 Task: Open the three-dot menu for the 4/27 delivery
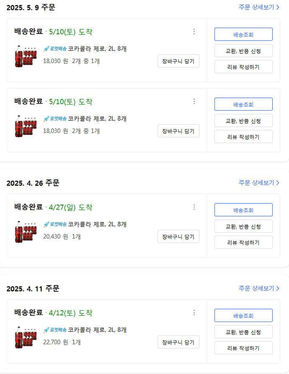point(194,207)
